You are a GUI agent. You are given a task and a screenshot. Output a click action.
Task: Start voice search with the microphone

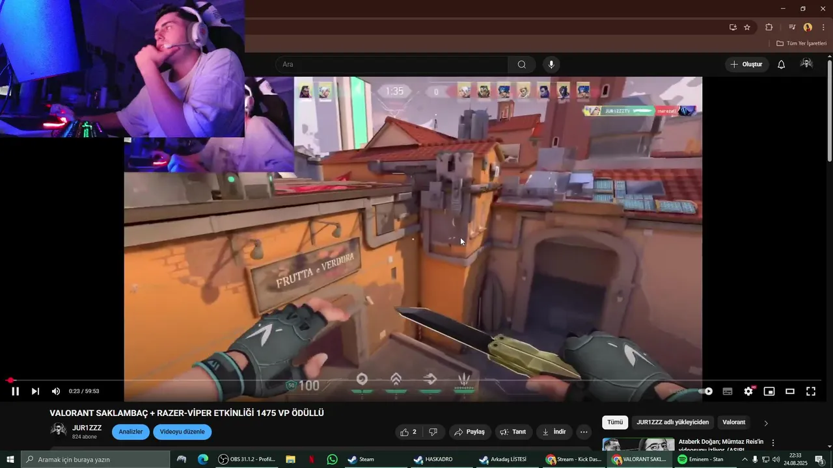[551, 64]
